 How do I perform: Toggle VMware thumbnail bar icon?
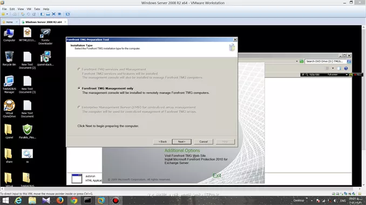tap(48, 14)
